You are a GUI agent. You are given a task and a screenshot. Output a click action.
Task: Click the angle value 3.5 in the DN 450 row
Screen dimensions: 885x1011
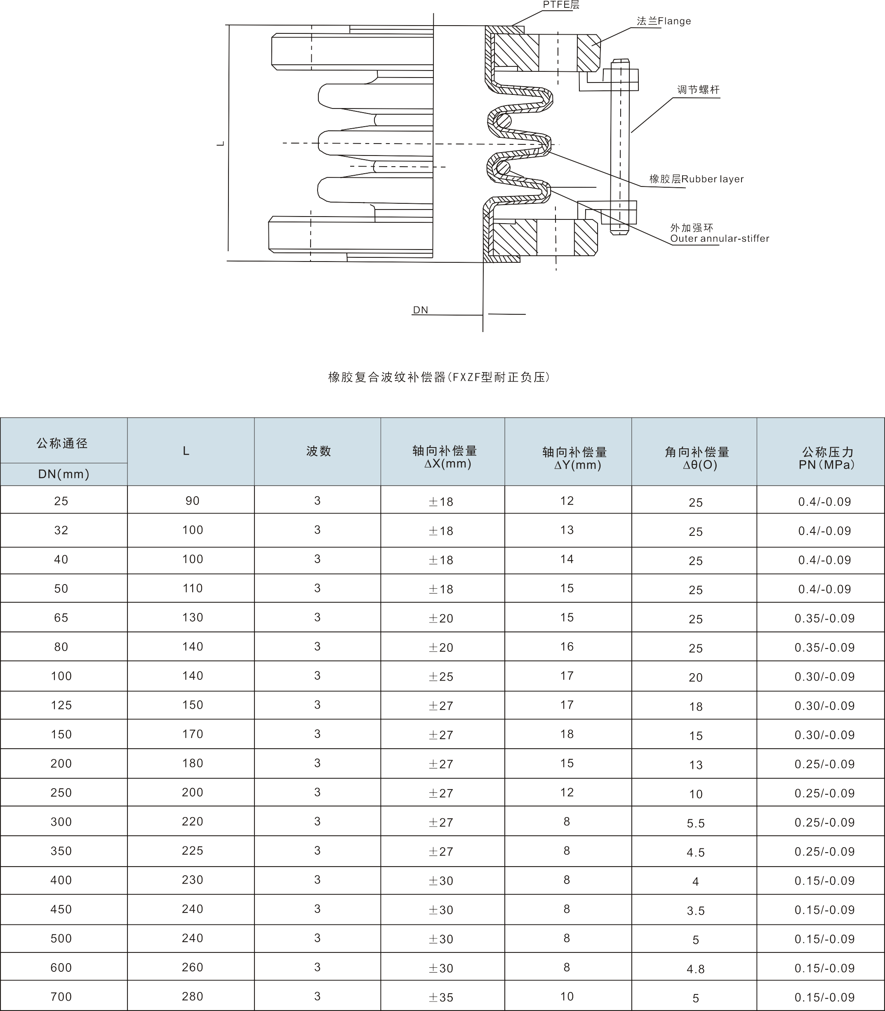[x=696, y=911]
